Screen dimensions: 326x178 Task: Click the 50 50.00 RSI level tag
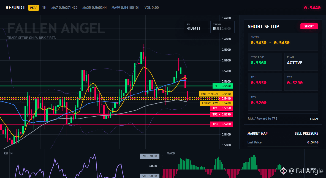coord(150,176)
